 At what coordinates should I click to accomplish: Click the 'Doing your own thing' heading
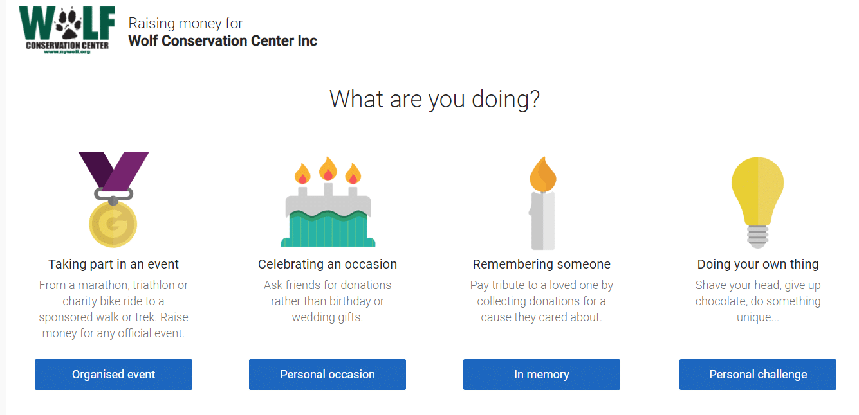coord(758,264)
